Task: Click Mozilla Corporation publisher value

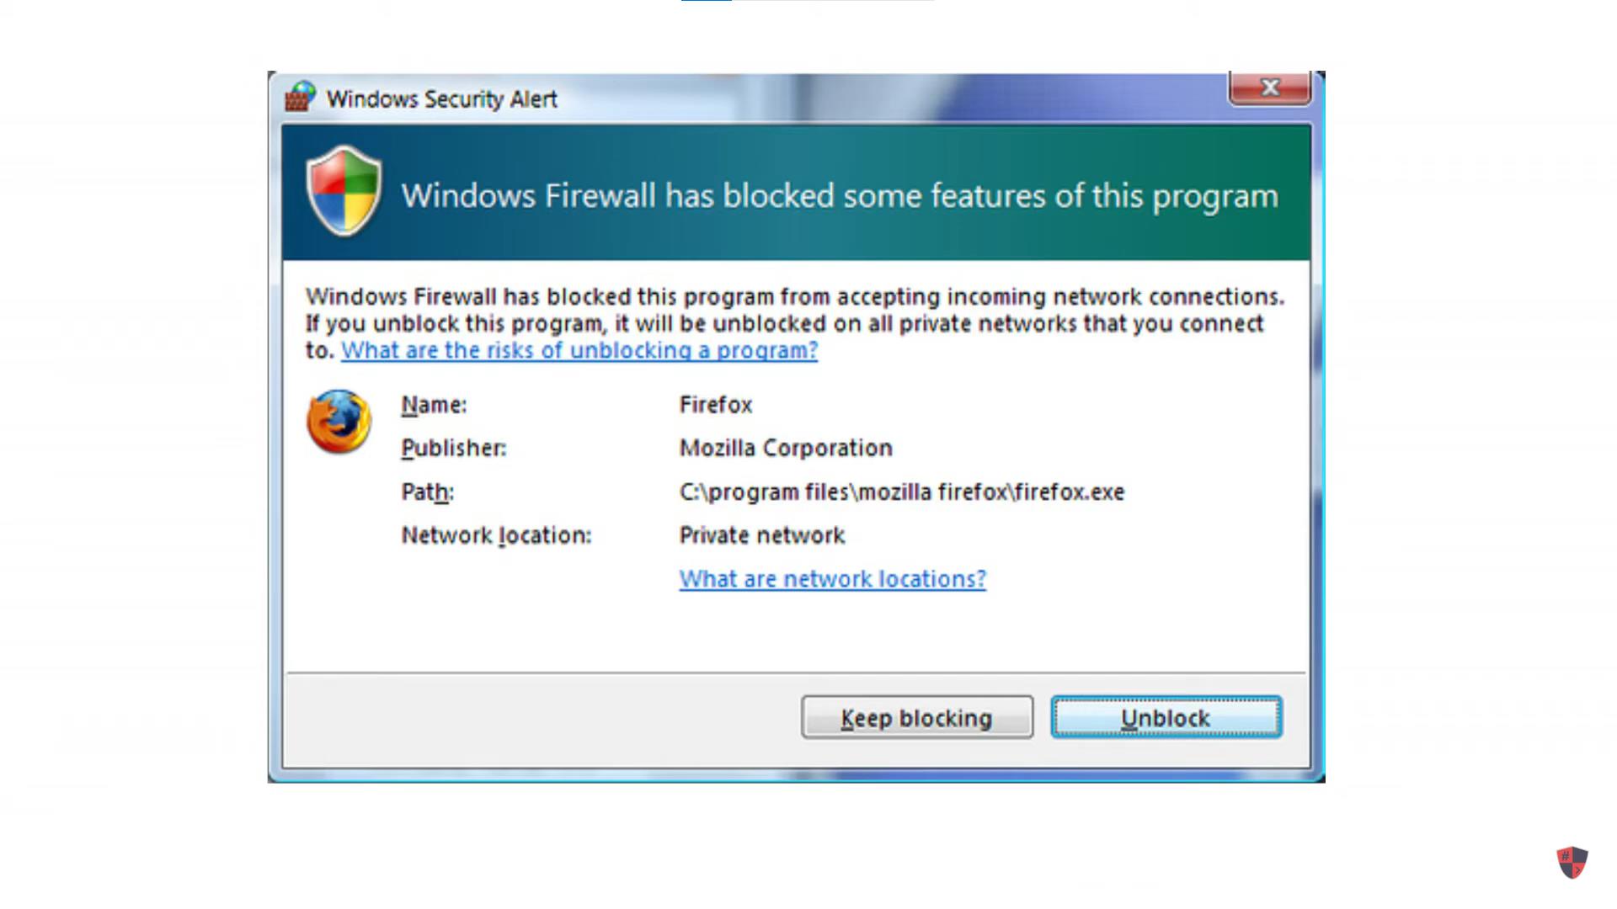Action: (x=786, y=448)
